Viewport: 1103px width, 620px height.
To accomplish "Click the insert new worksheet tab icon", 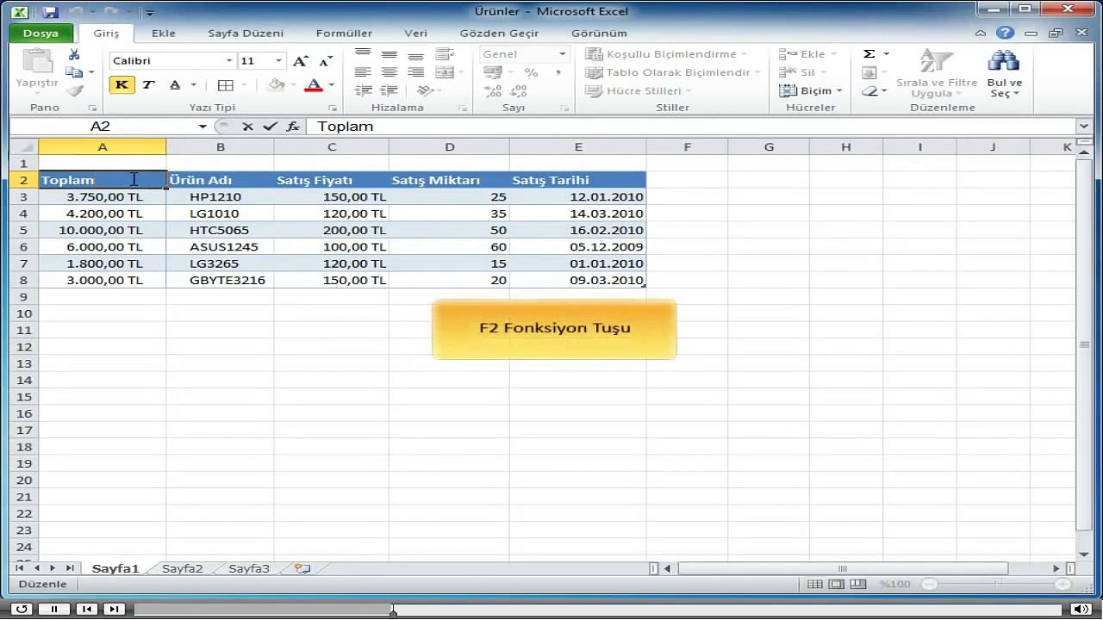I will coord(302,568).
